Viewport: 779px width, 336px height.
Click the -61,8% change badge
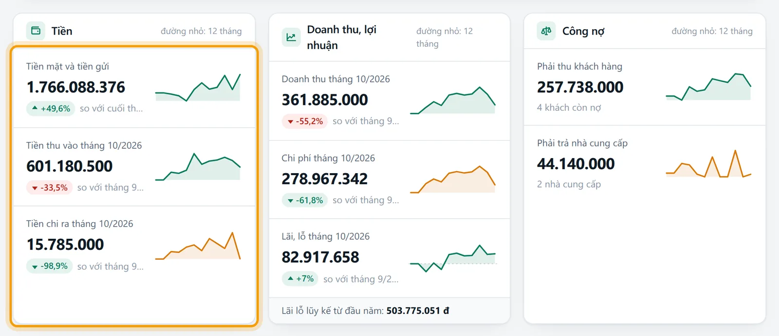pyautogui.click(x=305, y=200)
